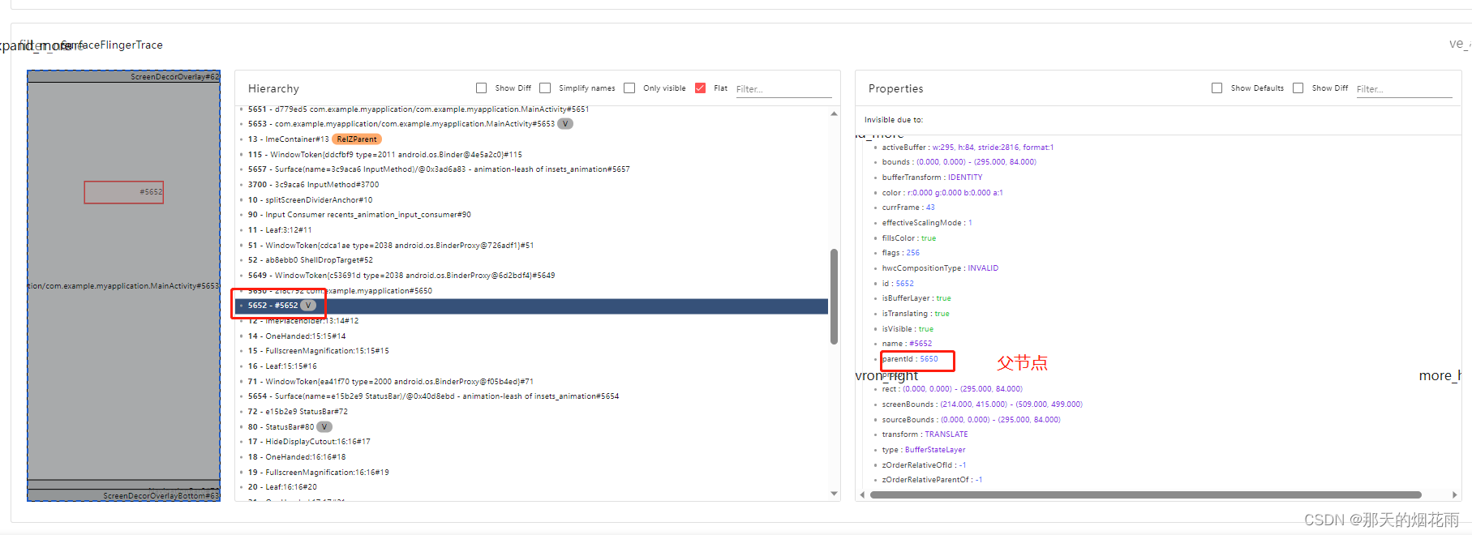Toggle Show Diff checkbox in Properties panel
This screenshot has width=1472, height=535.
[x=1298, y=88]
